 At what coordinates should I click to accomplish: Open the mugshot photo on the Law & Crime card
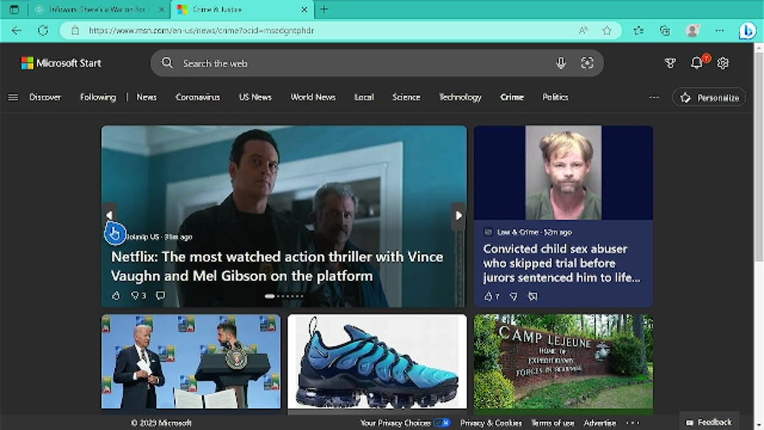563,173
